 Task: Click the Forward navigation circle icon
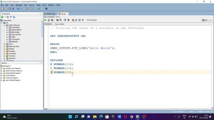pyautogui.click(x=31, y=9)
